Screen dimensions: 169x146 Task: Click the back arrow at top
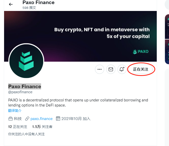(11, 4)
